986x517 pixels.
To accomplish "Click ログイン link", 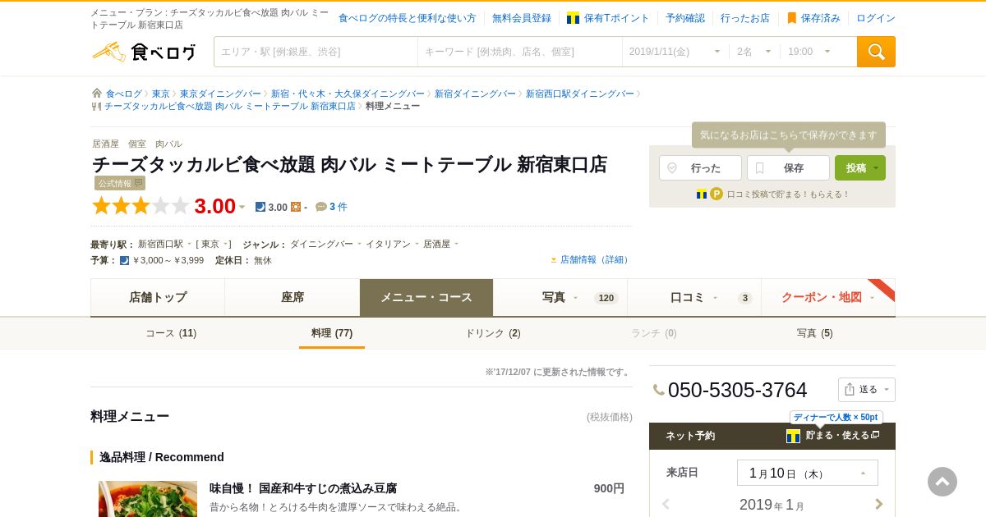I will pyautogui.click(x=876, y=18).
